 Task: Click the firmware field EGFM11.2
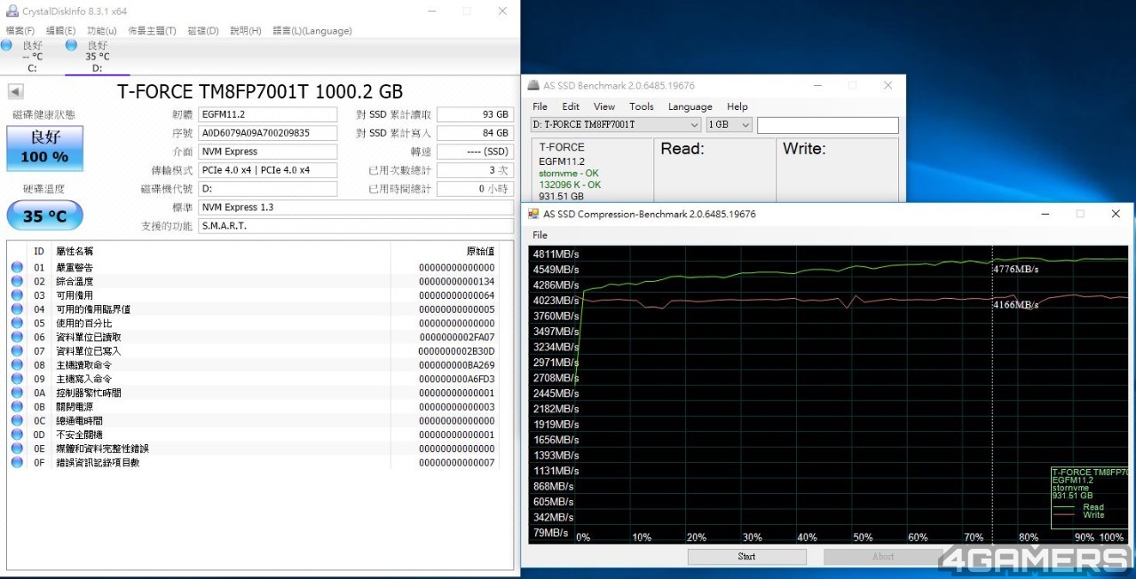pos(268,114)
